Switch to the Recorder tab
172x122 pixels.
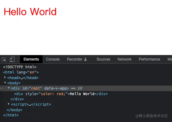[x=75, y=59]
